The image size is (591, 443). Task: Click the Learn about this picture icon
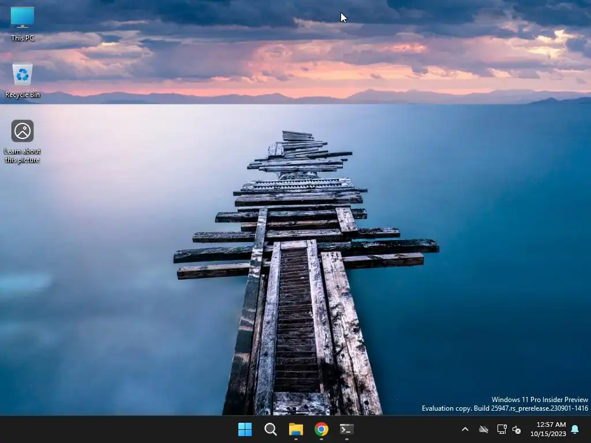(x=23, y=141)
